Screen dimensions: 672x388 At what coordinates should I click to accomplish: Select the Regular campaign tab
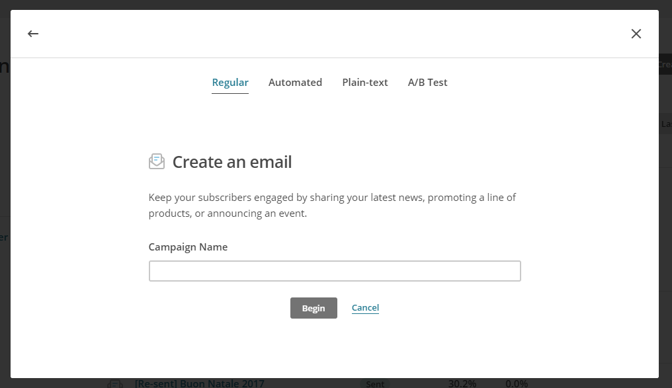230,82
